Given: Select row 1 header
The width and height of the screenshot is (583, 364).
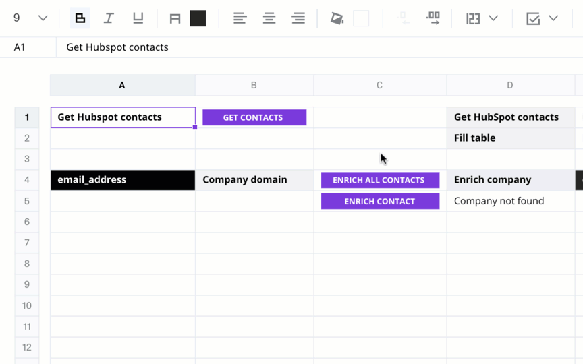Looking at the screenshot, I should [x=27, y=117].
